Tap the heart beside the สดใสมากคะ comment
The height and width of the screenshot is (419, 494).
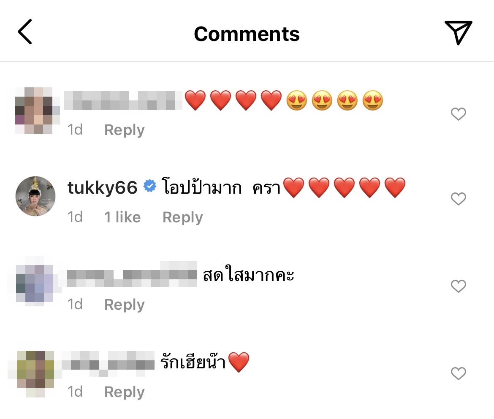(458, 286)
